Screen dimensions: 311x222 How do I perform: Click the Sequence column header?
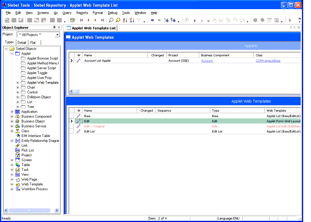tap(183, 111)
